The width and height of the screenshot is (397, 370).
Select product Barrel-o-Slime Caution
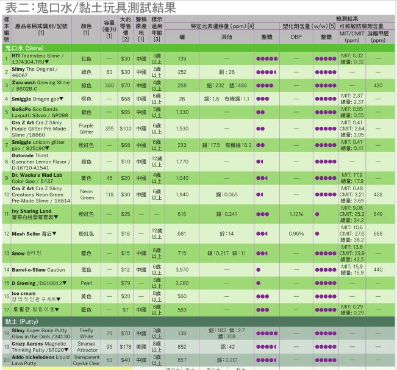click(x=38, y=270)
